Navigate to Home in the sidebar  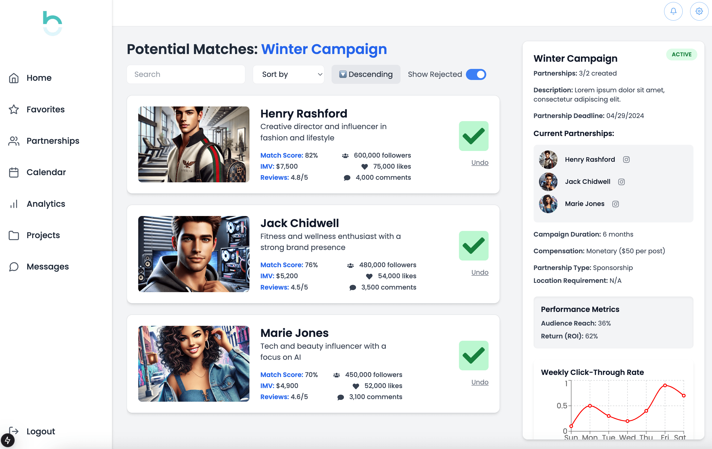coord(14,78)
